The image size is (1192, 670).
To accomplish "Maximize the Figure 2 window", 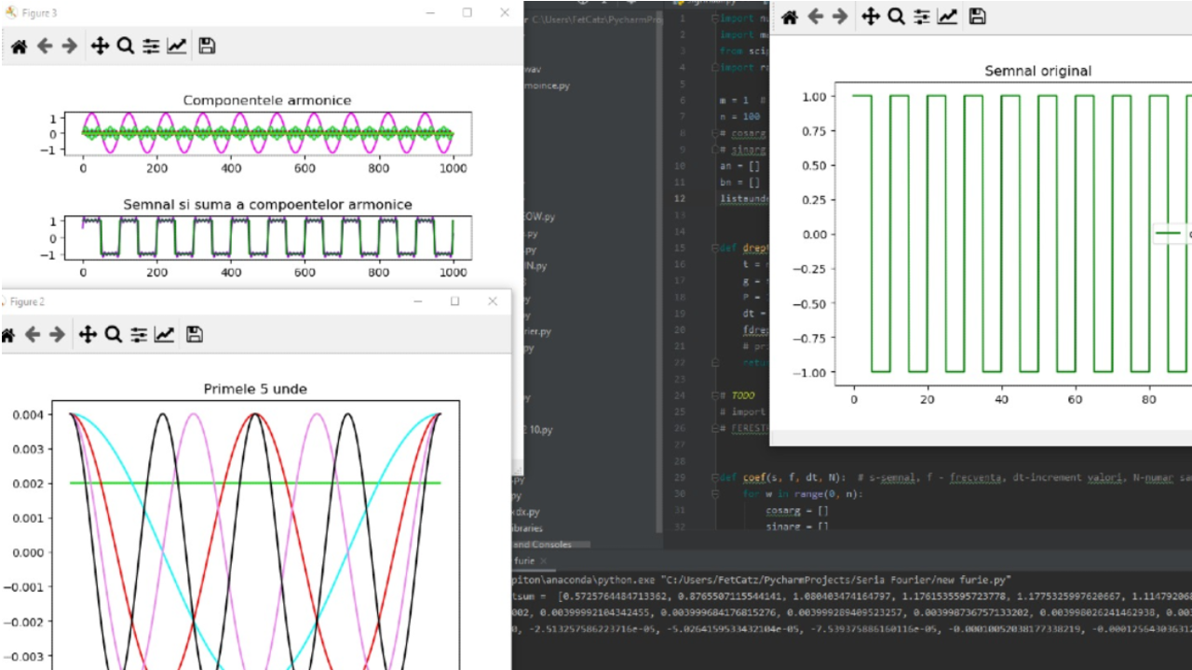I will coord(454,301).
